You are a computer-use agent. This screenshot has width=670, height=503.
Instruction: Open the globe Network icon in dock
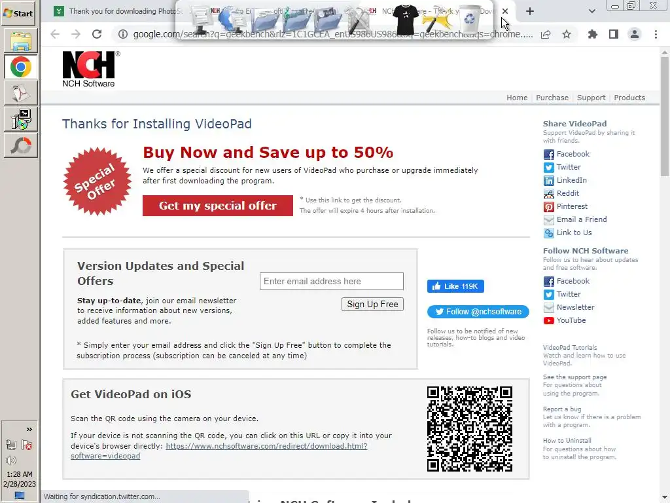(x=231, y=20)
